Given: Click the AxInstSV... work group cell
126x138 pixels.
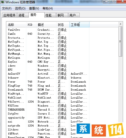Looking at the screenshot, I should pos(79,74).
